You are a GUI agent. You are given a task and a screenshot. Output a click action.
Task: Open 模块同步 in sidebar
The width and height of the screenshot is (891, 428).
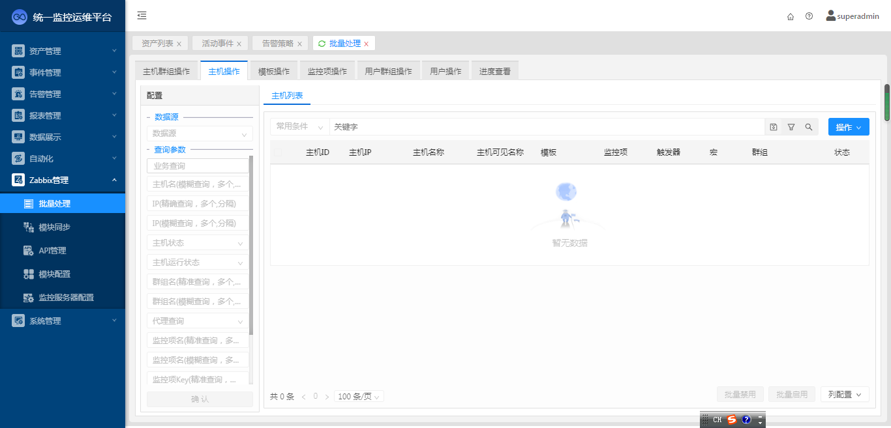63,227
